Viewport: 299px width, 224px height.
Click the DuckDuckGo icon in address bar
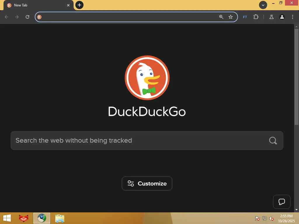point(39,17)
